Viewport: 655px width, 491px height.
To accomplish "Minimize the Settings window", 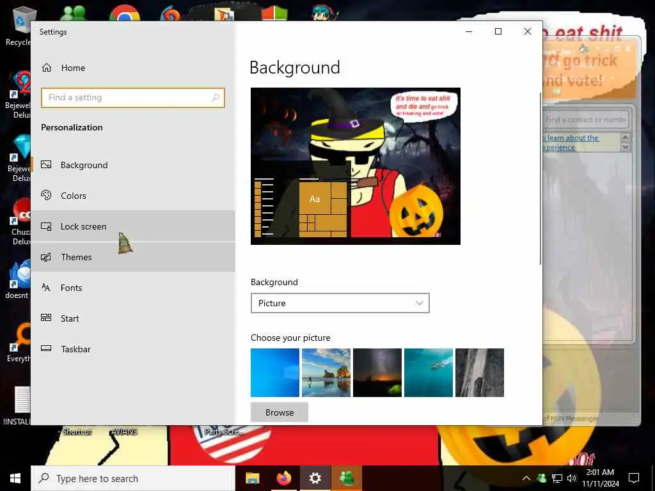I will tap(469, 32).
